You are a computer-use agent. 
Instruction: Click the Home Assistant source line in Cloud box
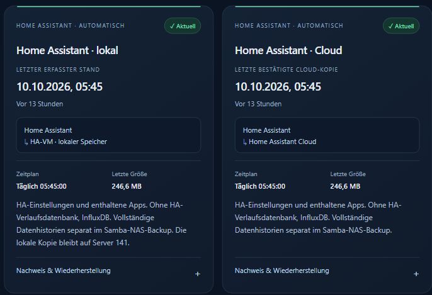266,130
